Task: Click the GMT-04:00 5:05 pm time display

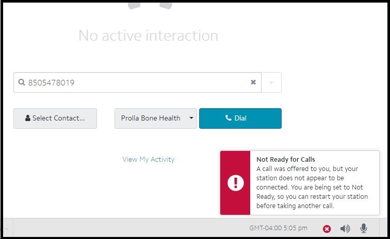Action: coord(279,228)
